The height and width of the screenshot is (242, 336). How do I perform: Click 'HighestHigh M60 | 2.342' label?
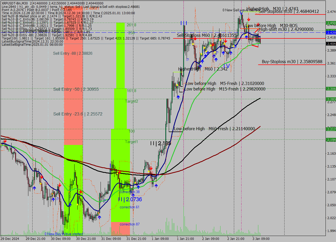tap(203, 69)
